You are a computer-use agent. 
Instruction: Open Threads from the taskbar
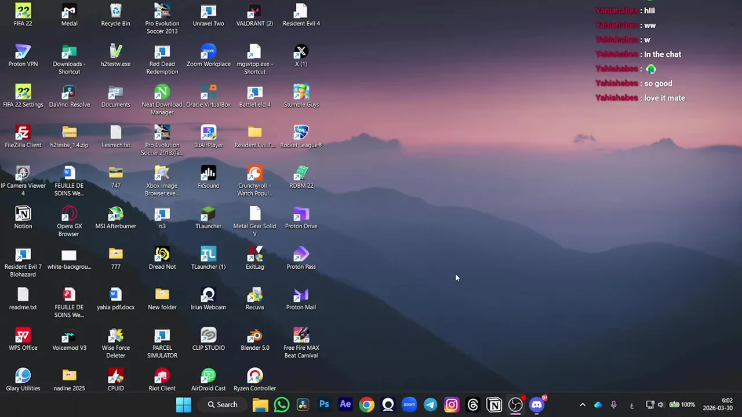pos(473,405)
